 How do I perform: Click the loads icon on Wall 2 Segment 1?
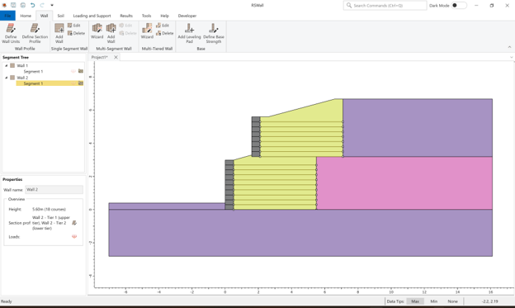pyautogui.click(x=73, y=83)
